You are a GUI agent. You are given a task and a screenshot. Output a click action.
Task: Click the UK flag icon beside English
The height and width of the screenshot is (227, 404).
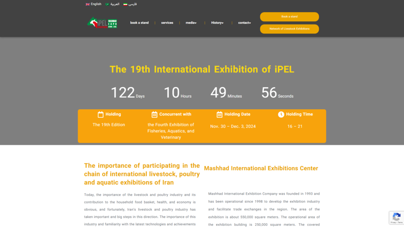click(x=88, y=4)
